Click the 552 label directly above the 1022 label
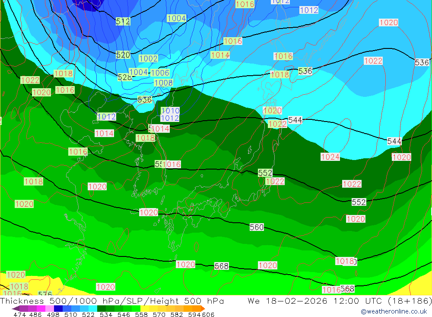Image resolution: width=432 pixels, height=317 pixels. pyautogui.click(x=265, y=173)
